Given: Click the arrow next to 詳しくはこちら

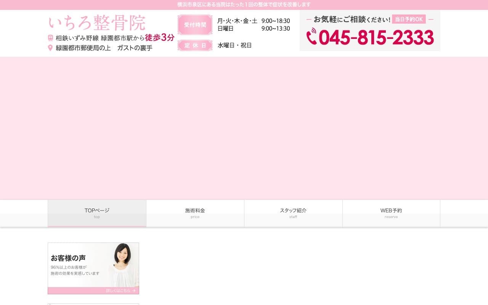Looking at the screenshot, I should (134, 291).
